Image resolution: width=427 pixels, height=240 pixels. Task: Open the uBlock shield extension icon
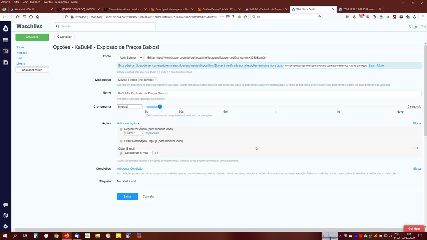click(368, 17)
